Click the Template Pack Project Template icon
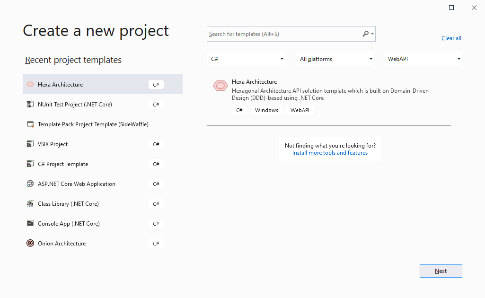Image resolution: width=485 pixels, height=298 pixels. click(30, 124)
